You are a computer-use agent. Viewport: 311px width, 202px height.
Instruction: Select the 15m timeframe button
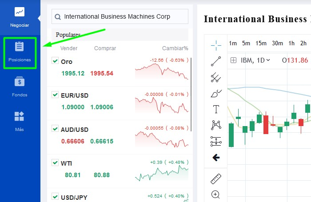(261, 43)
